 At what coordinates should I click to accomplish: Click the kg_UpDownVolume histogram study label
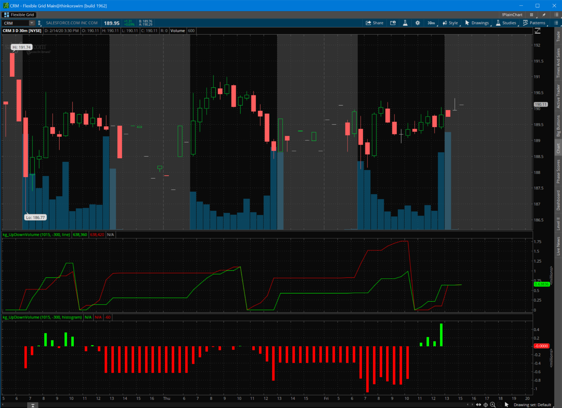point(42,317)
